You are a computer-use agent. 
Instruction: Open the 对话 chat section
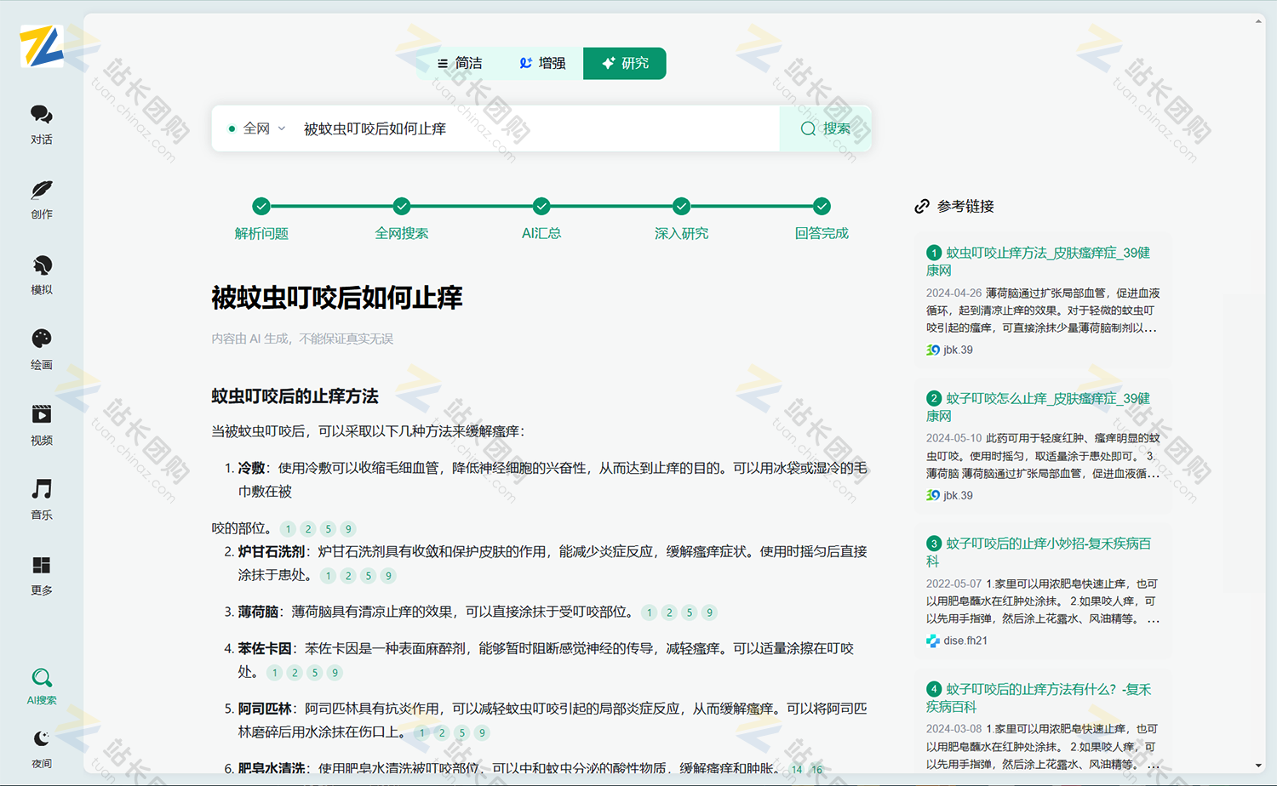tap(42, 124)
